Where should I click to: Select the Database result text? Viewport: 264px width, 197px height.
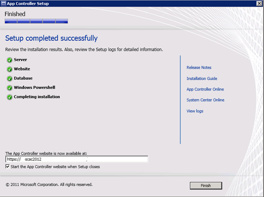pos(23,78)
